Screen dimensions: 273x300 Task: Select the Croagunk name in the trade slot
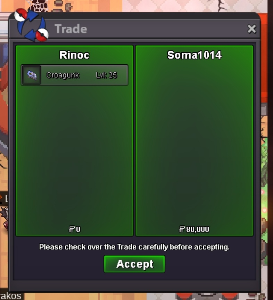coord(63,75)
